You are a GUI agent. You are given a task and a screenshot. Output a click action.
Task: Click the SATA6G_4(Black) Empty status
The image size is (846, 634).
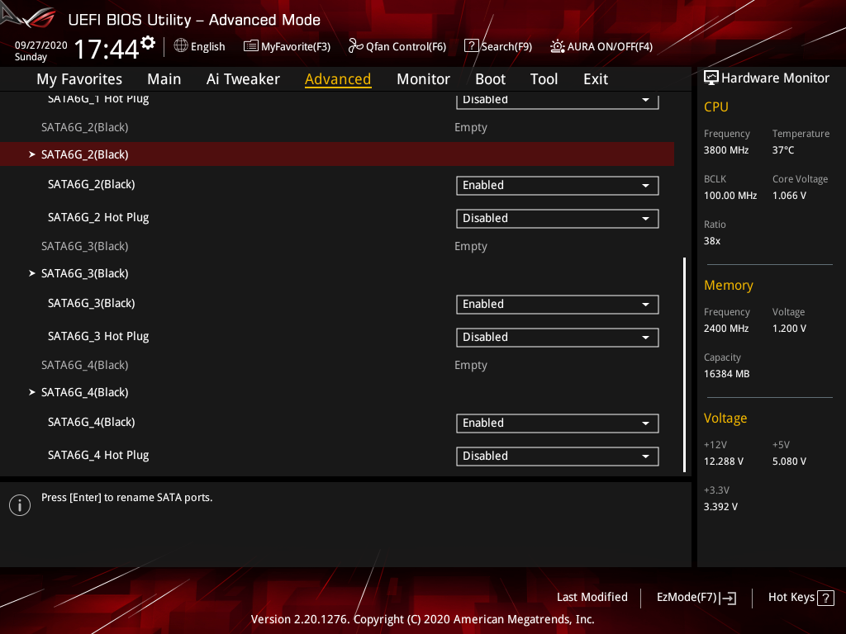tap(470, 365)
